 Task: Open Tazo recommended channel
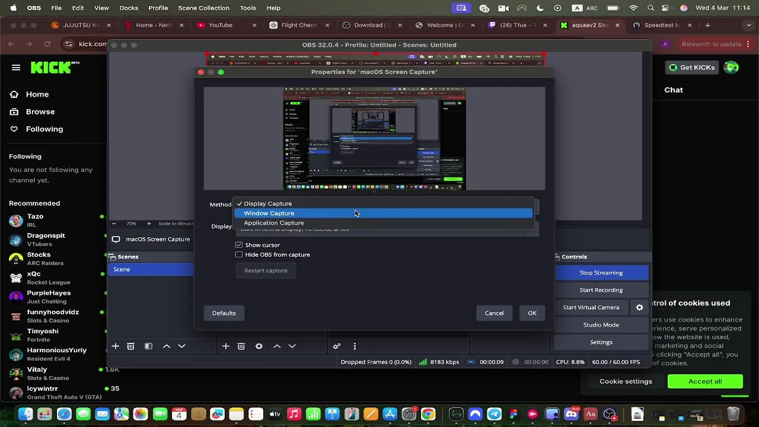(53, 221)
